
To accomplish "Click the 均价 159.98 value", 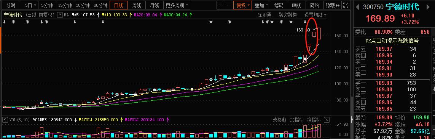I will pyautogui.click(x=421, y=117).
